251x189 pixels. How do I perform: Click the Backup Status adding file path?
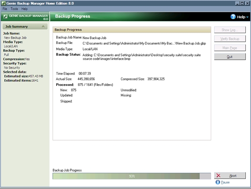tap(141, 57)
